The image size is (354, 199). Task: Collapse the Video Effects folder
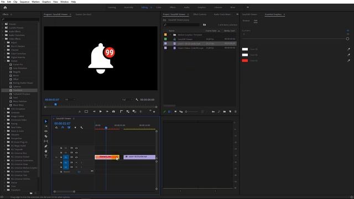[x=3, y=39]
